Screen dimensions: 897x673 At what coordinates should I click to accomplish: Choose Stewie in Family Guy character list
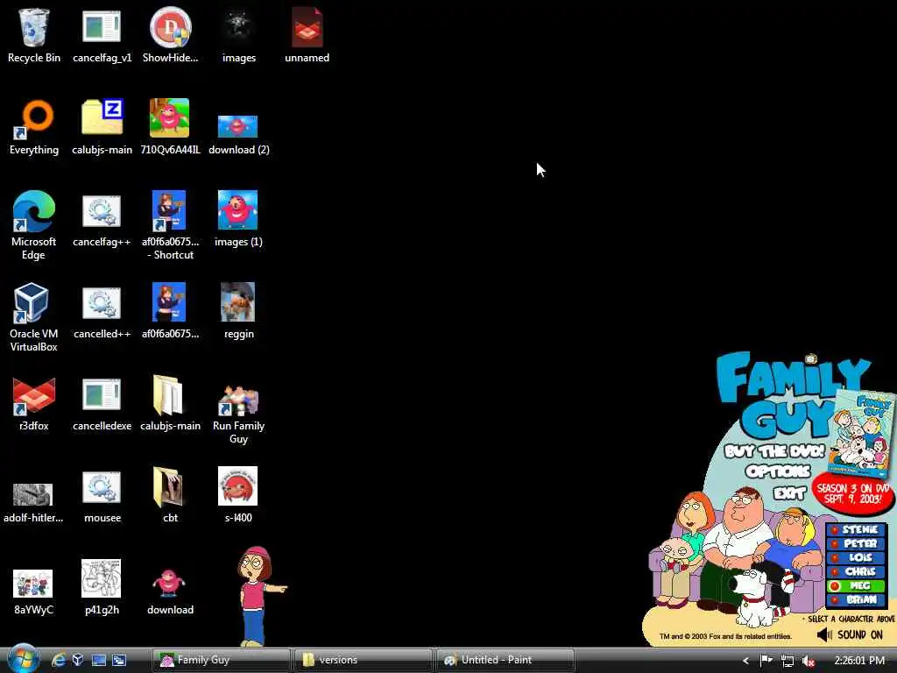(856, 529)
